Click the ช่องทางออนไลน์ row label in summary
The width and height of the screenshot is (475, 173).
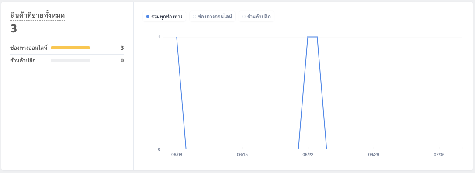click(x=29, y=48)
